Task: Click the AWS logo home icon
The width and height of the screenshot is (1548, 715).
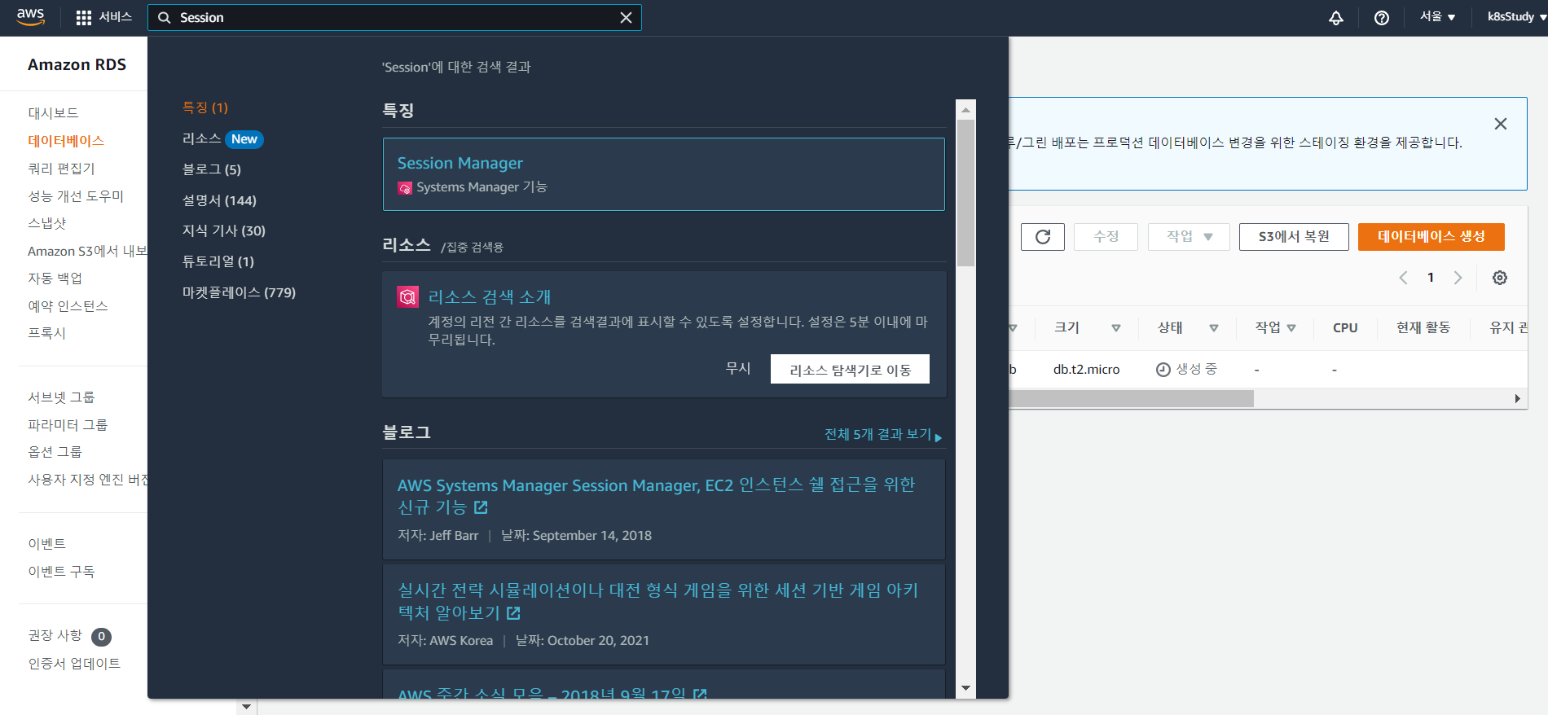Action: [30, 17]
